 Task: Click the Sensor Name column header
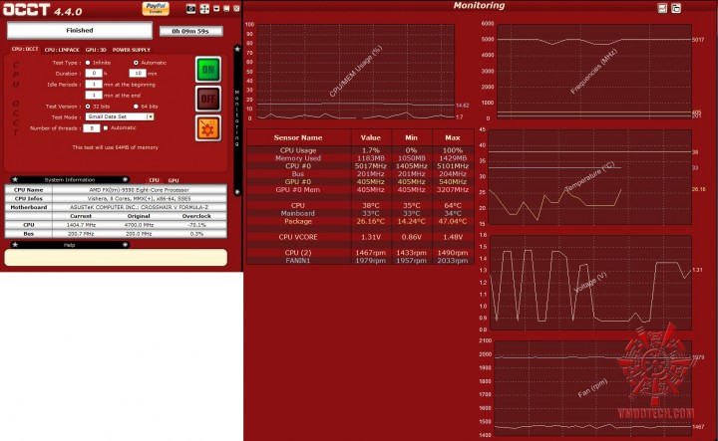click(298, 137)
